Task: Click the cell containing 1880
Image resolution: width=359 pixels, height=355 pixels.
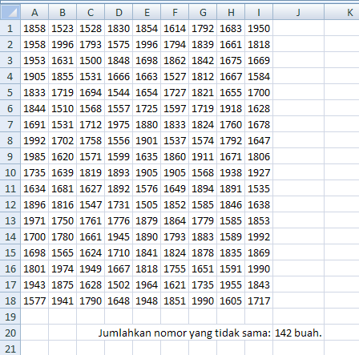Action: 147,124
